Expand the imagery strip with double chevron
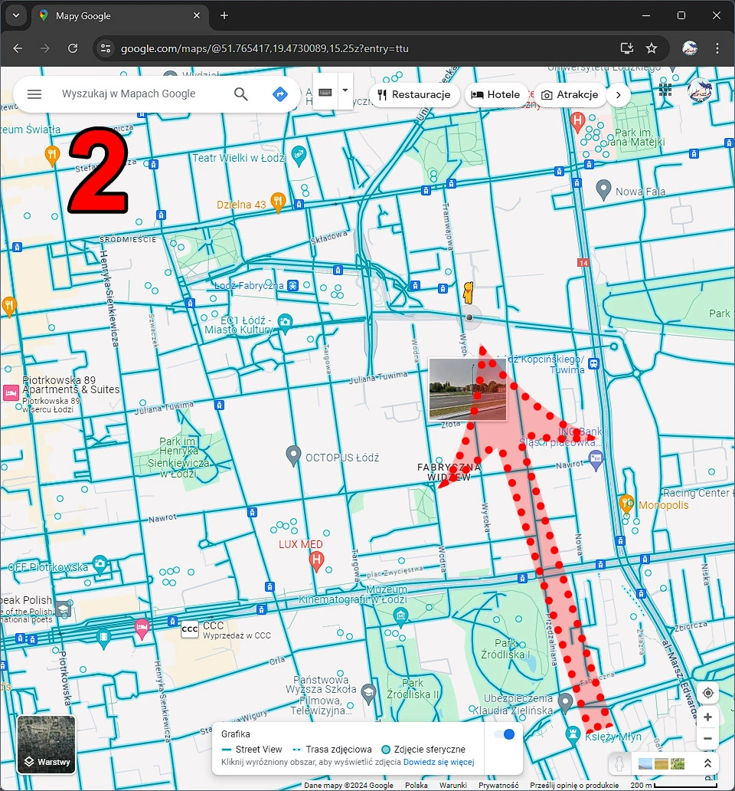 pyautogui.click(x=707, y=763)
